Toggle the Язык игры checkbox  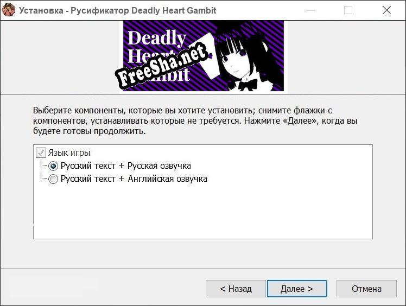41,153
